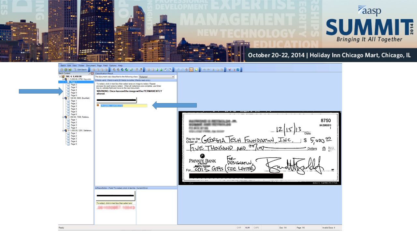The image size is (417, 234).
Task: Click the blue help icon ending the toolbar
Action: (x=238, y=70)
